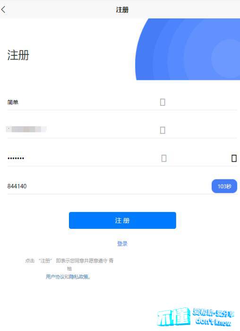Viewport: 240px width, 331px height.
Task: Tap the gray clear icon in password row
Action: coord(164,158)
